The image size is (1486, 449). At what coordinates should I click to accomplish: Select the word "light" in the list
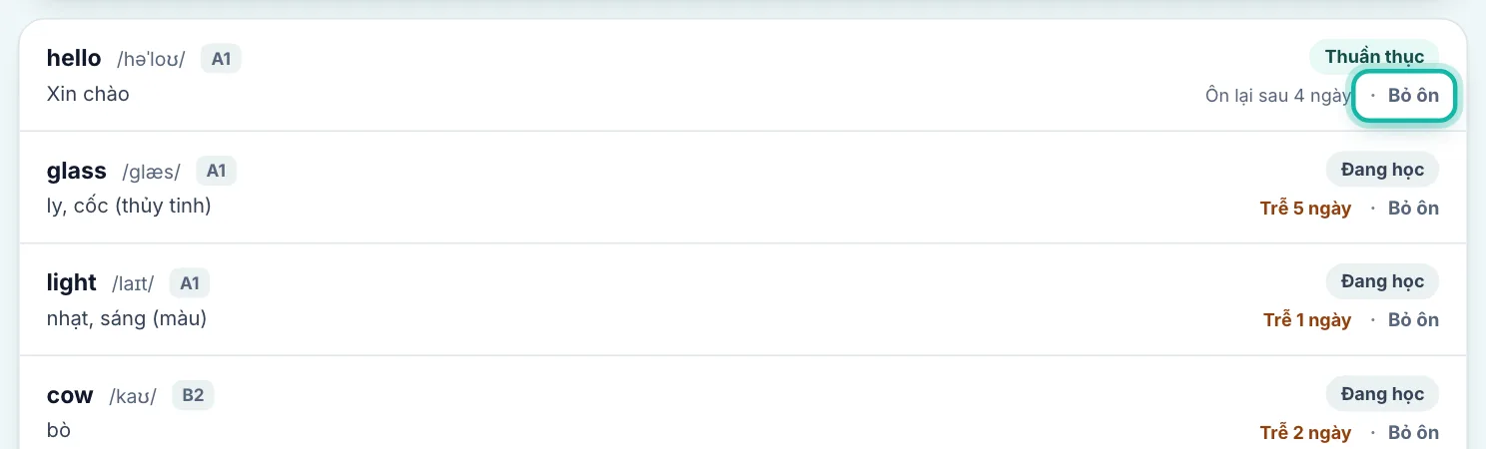pos(72,282)
